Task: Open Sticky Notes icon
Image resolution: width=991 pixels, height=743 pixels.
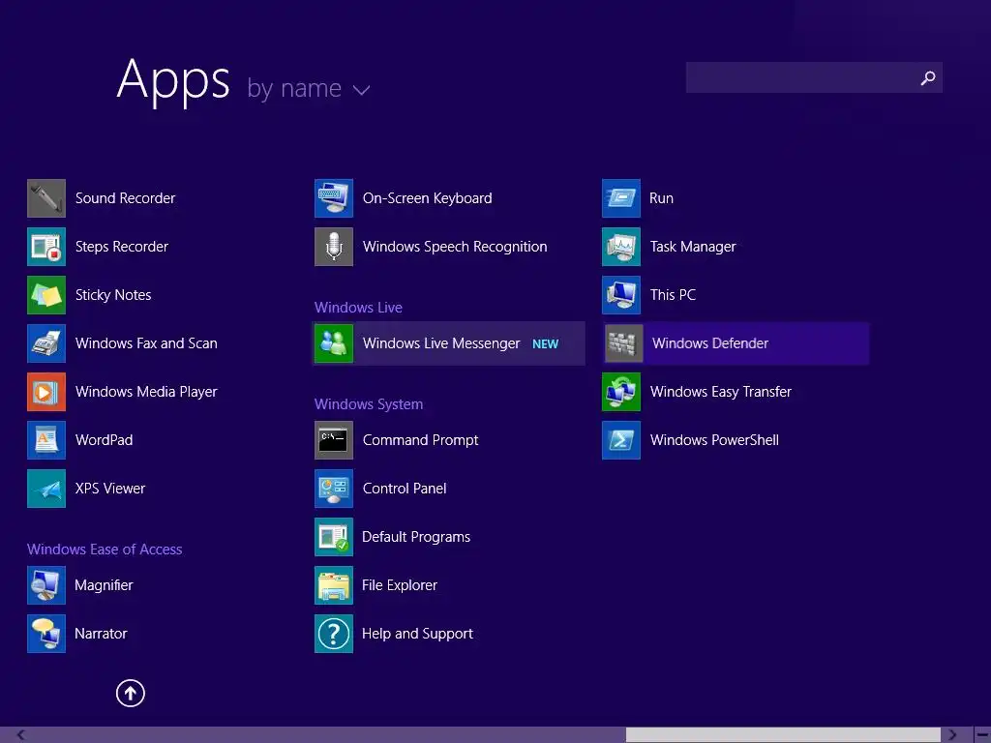Action: (46, 295)
